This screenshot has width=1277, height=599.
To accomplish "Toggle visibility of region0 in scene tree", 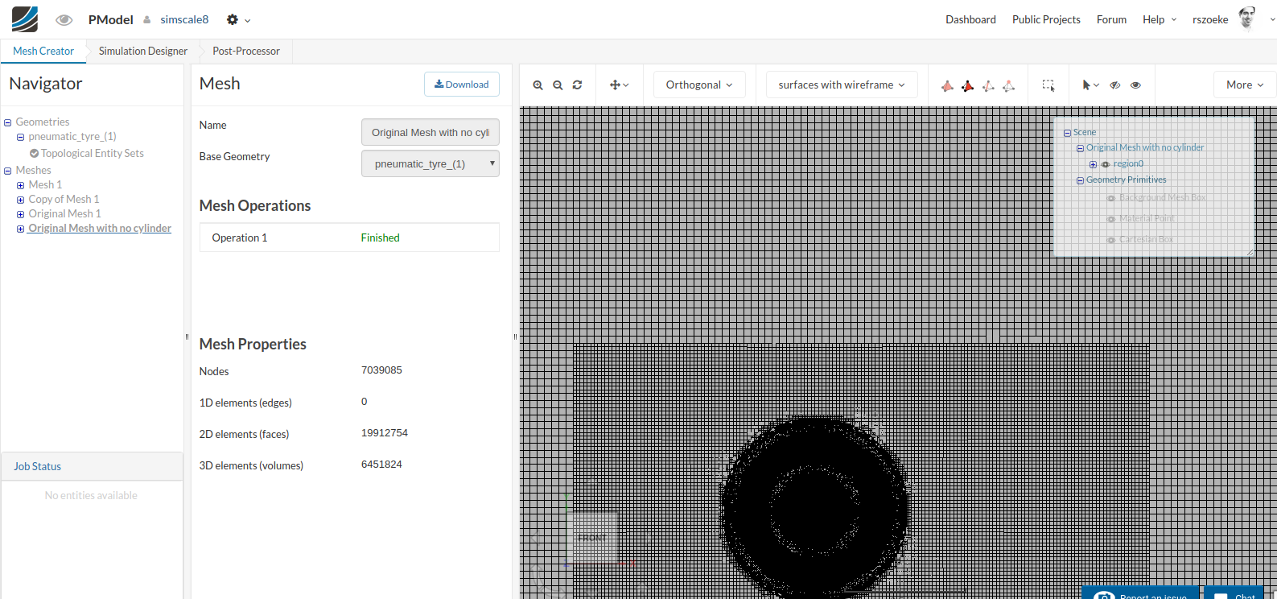I will (1106, 164).
